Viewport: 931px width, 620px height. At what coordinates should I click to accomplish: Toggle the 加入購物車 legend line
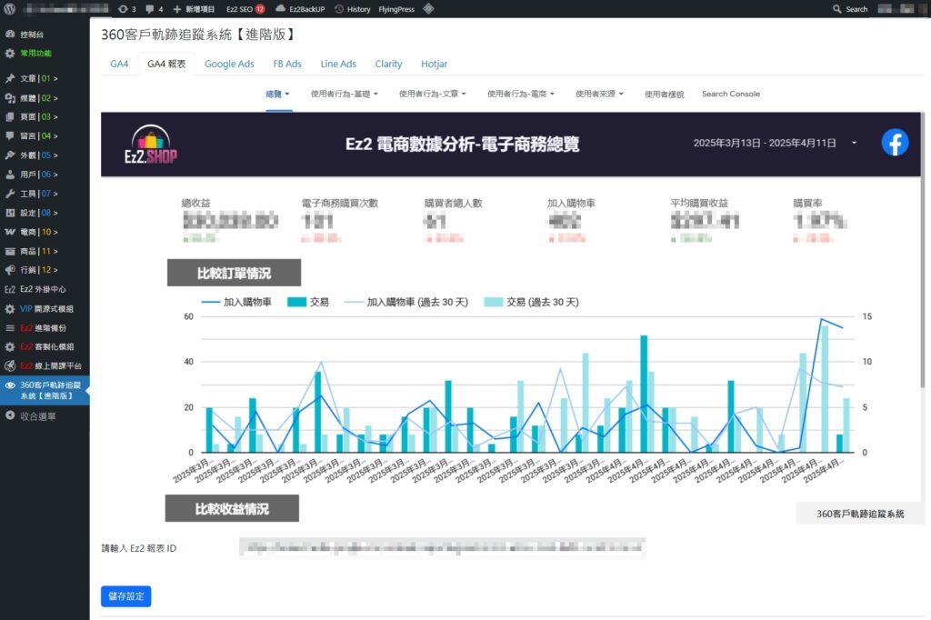click(236, 302)
